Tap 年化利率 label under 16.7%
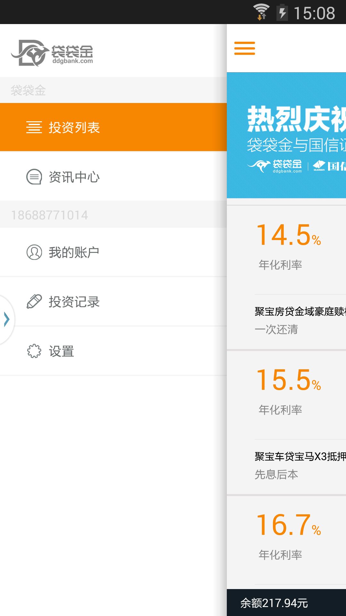 click(280, 555)
